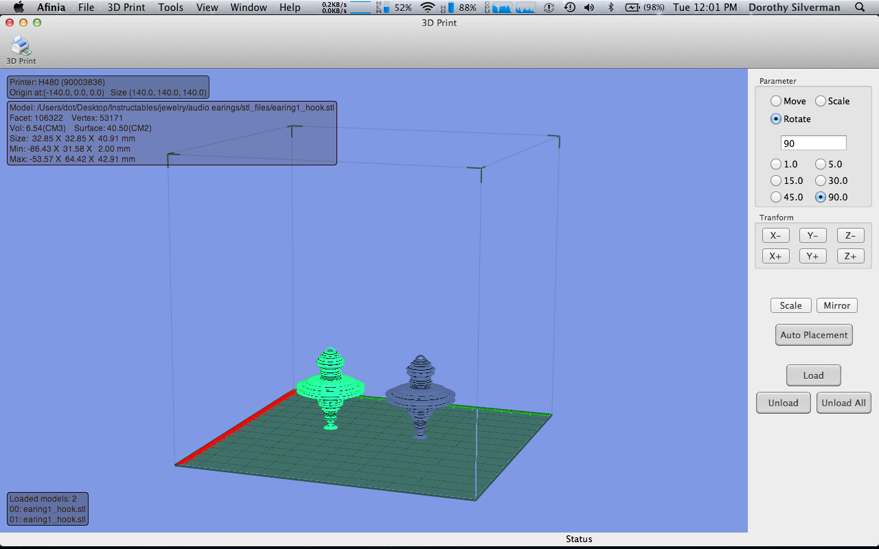Click loaded model entry 01: earing1_hook.stl
879x549 pixels.
[x=48, y=519]
